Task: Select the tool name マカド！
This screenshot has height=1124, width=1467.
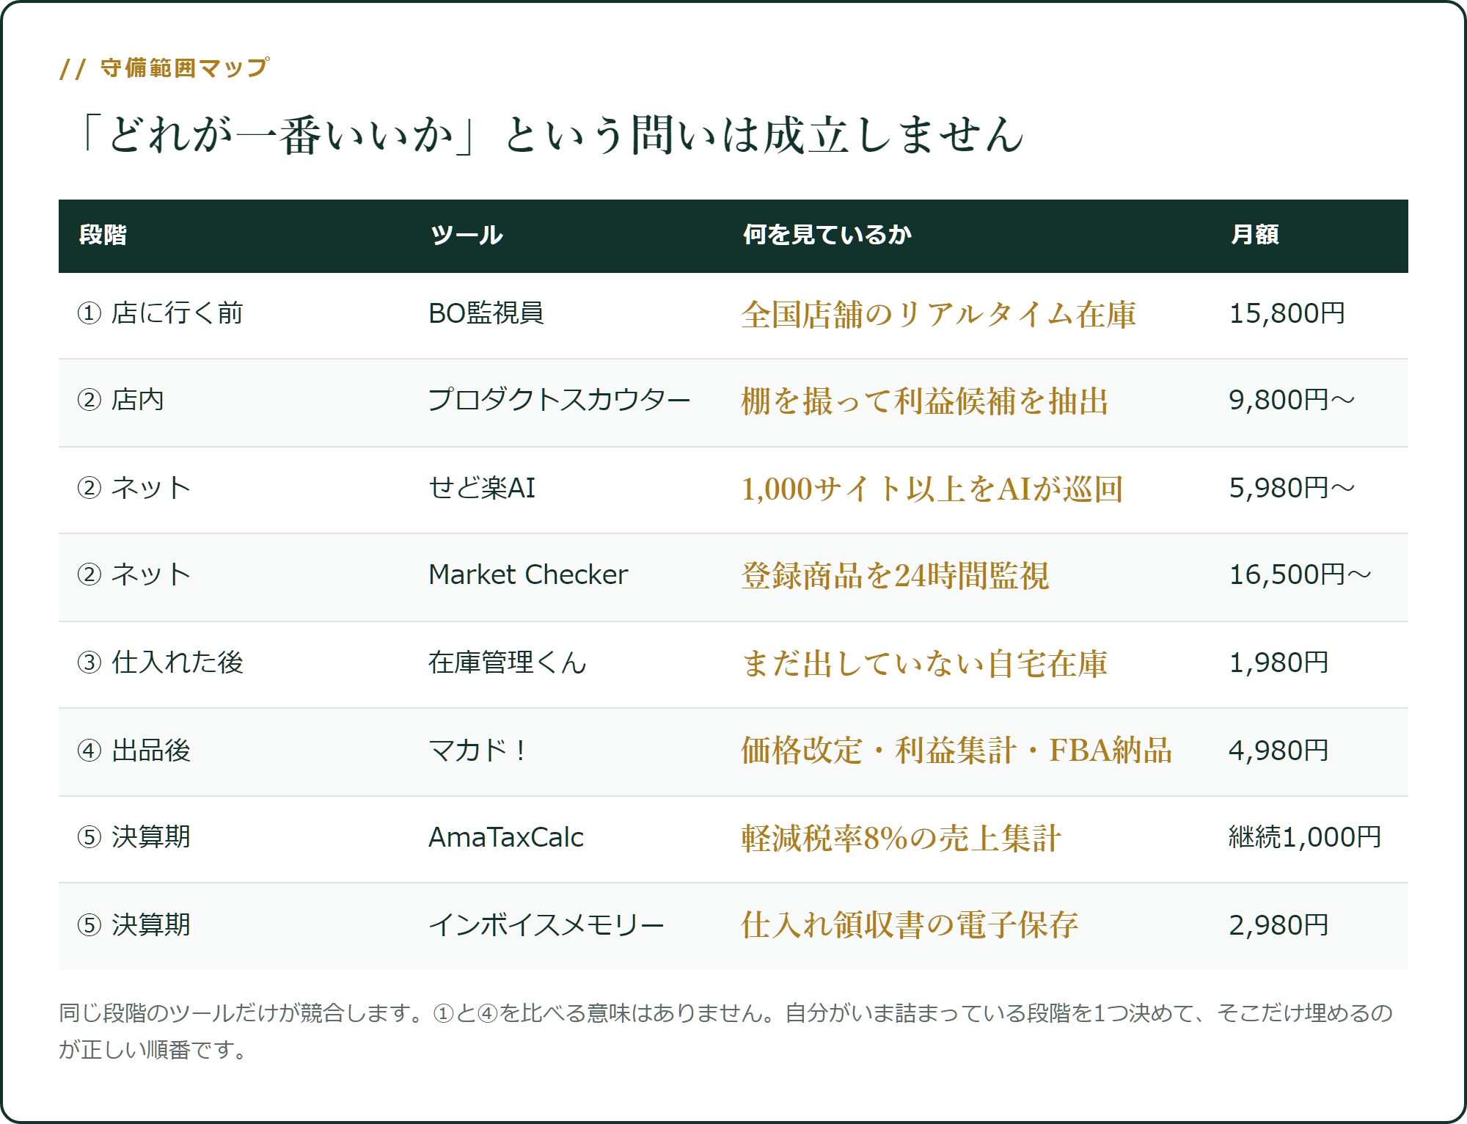Action: [479, 751]
